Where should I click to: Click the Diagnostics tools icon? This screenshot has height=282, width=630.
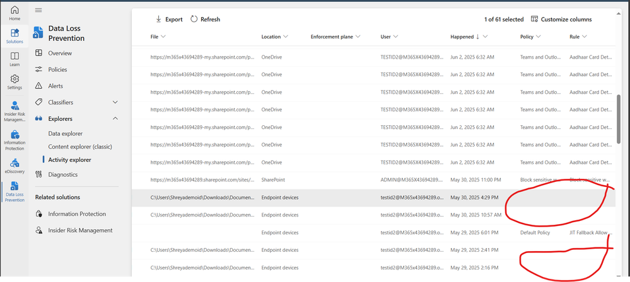(x=38, y=174)
